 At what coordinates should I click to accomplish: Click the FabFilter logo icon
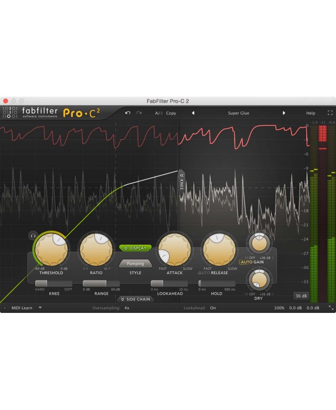point(10,113)
